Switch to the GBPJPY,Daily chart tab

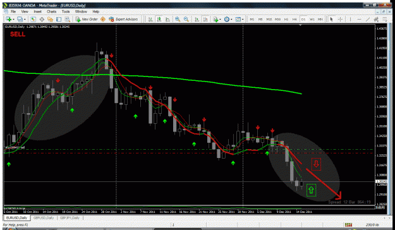(70, 218)
